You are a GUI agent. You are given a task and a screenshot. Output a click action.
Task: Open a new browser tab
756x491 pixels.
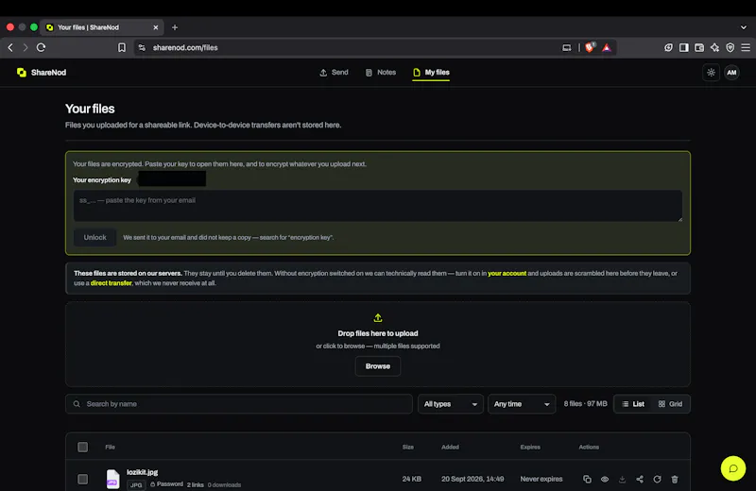175,27
